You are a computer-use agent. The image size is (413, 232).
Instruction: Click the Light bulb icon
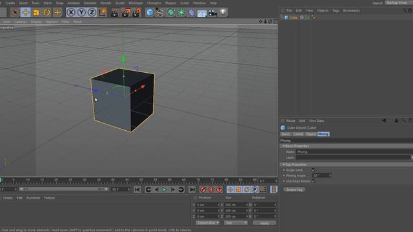(x=223, y=12)
